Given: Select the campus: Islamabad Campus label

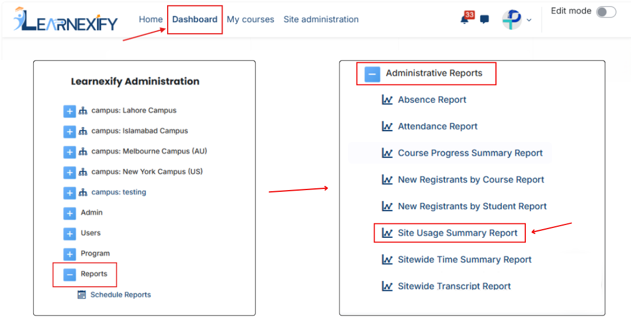Looking at the screenshot, I should coord(140,131).
